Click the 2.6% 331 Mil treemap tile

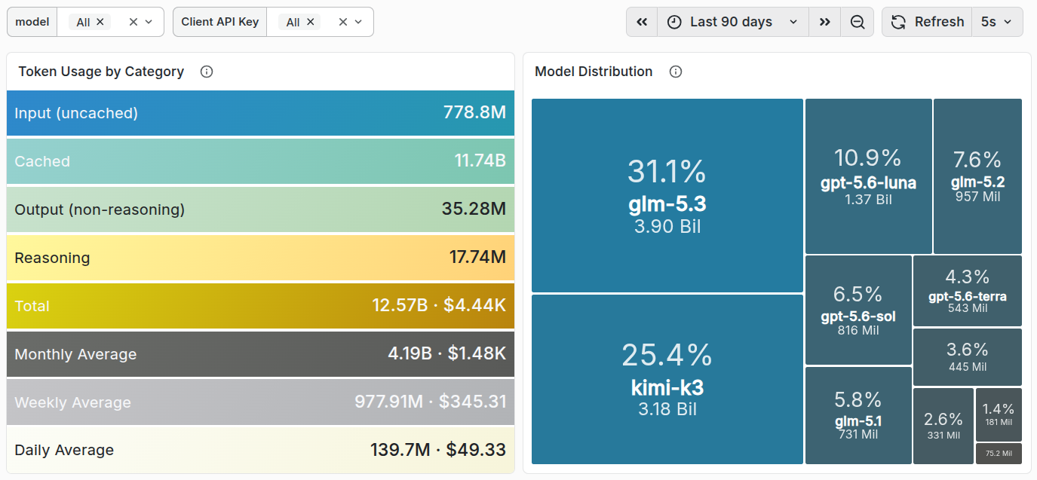(x=943, y=426)
